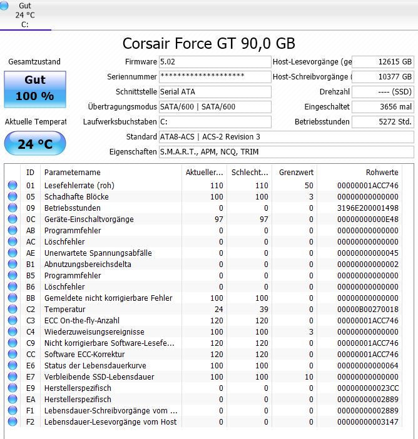Viewport: 418px width, 439px height.
Task: Select orb next to Unerwartete Spannungsabfälle
Action: coord(13,253)
